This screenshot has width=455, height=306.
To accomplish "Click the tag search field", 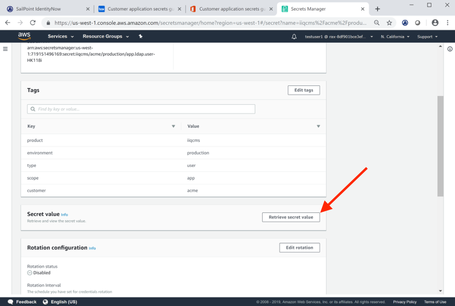I will (x=141, y=109).
